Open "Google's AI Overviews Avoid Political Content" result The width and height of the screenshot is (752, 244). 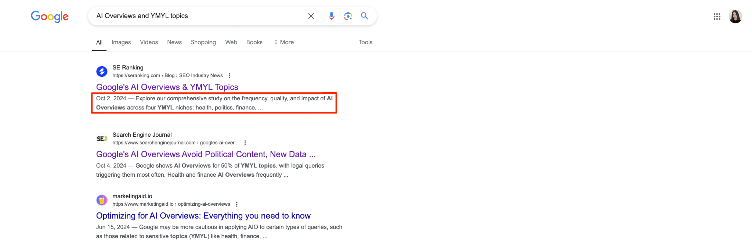pyautogui.click(x=206, y=154)
